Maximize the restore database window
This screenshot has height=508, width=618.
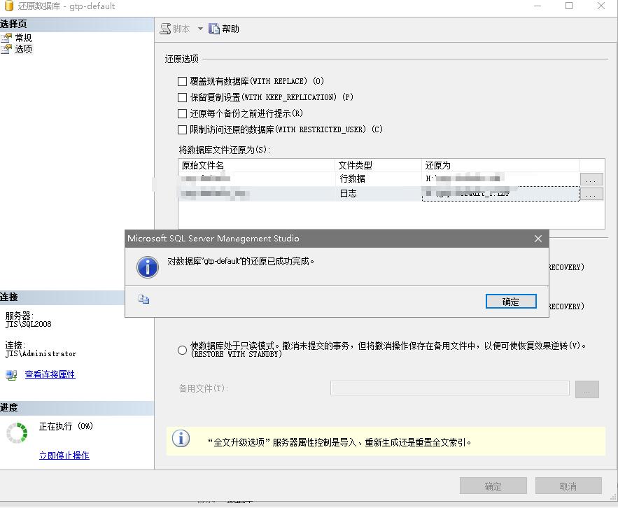coord(569,6)
